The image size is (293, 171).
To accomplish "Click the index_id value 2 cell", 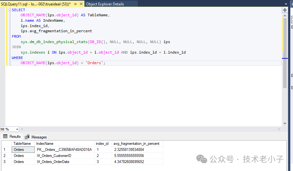I will 103,156.
